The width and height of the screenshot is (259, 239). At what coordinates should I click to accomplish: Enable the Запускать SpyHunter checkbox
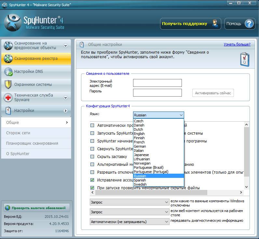point(92,133)
